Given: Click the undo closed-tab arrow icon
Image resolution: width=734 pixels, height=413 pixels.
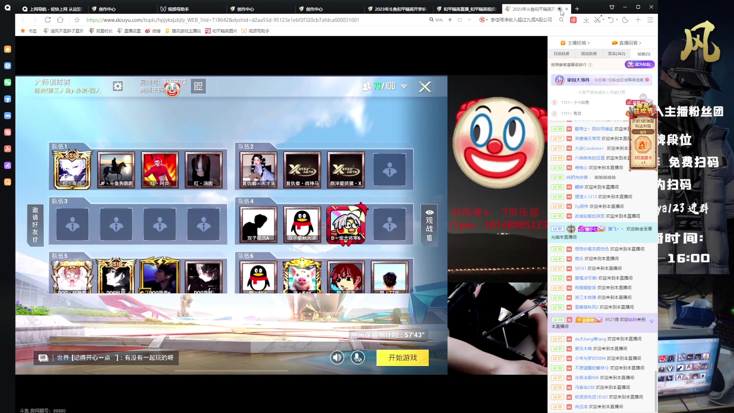Looking at the screenshot, I should tap(611, 20).
